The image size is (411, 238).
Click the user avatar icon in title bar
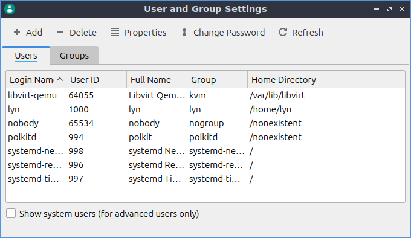[x=10, y=9]
